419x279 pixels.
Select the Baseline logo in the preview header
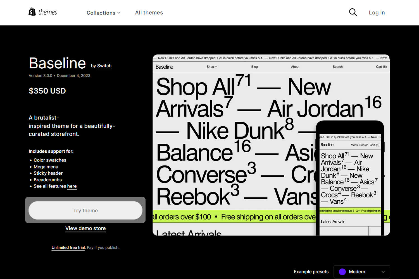(x=164, y=67)
